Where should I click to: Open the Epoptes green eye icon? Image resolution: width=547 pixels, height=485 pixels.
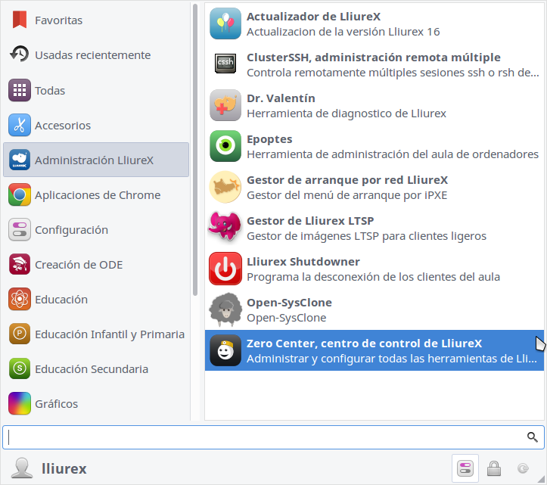225,146
